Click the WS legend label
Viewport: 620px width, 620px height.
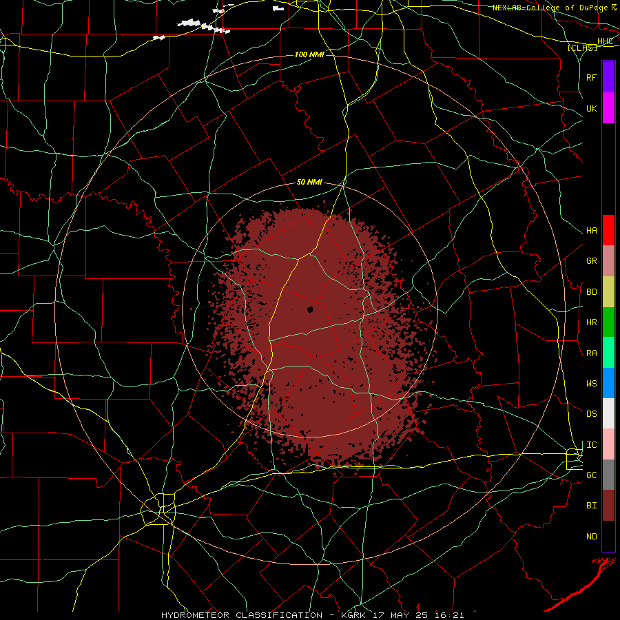pos(591,383)
